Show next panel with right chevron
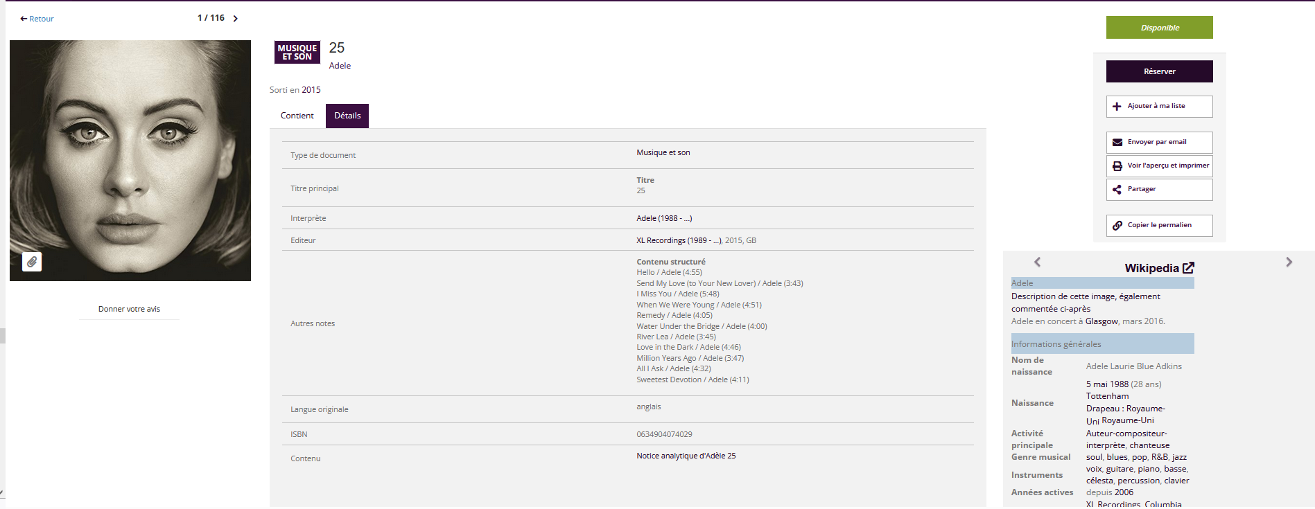Screen dimensions: 1315x509 pos(1289,262)
